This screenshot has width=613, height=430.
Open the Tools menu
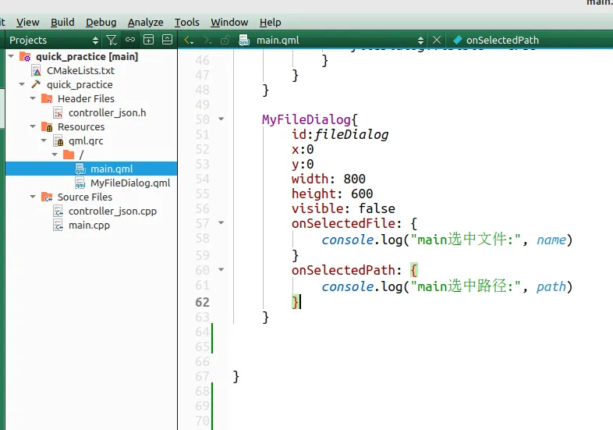tap(187, 23)
